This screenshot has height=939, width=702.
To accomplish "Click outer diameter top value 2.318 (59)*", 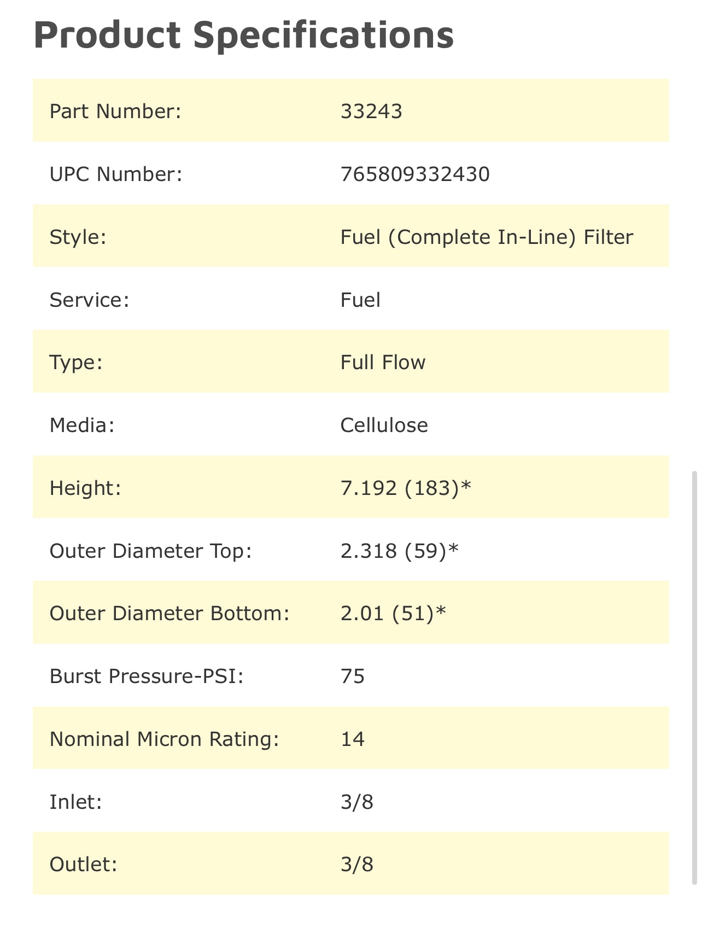I will click(x=399, y=551).
